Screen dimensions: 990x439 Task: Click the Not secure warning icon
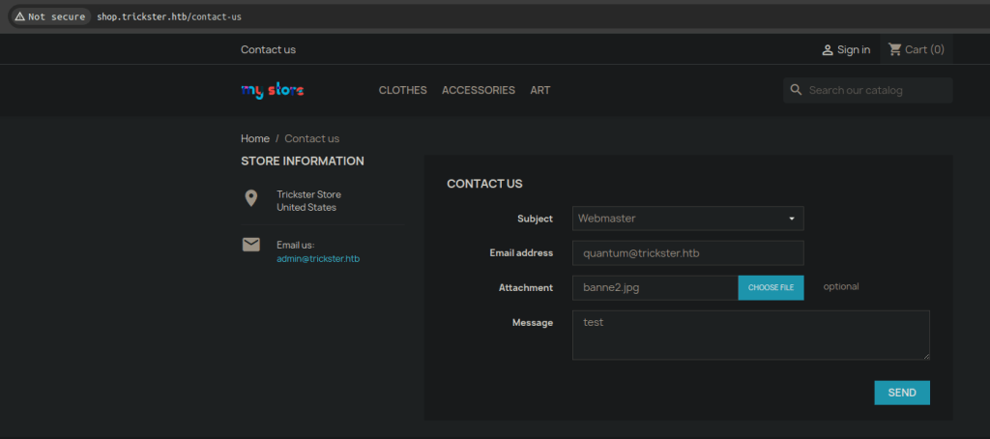click(x=20, y=16)
